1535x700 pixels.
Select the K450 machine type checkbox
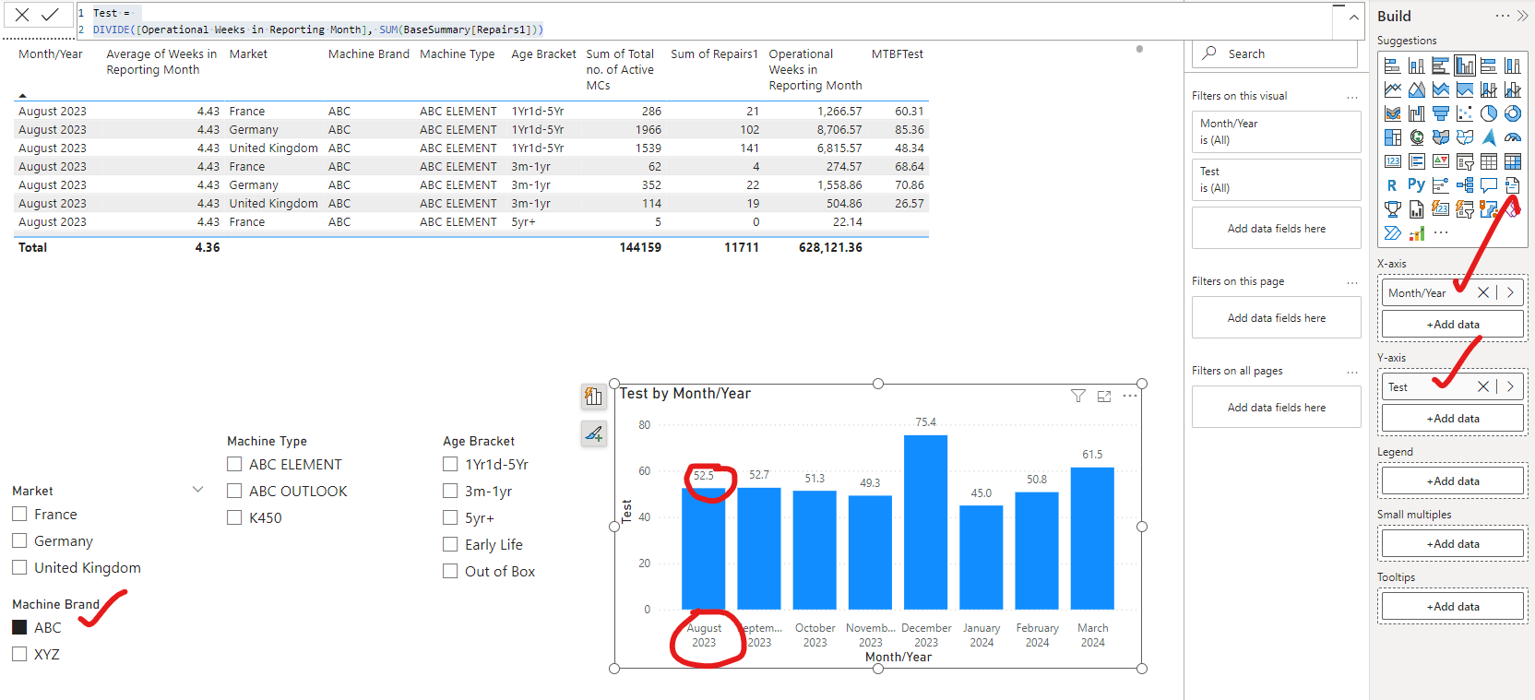click(x=234, y=517)
